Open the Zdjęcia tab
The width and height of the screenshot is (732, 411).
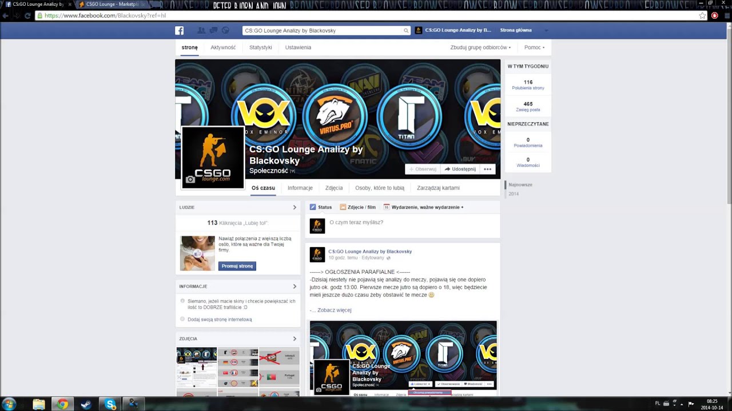coord(334,188)
